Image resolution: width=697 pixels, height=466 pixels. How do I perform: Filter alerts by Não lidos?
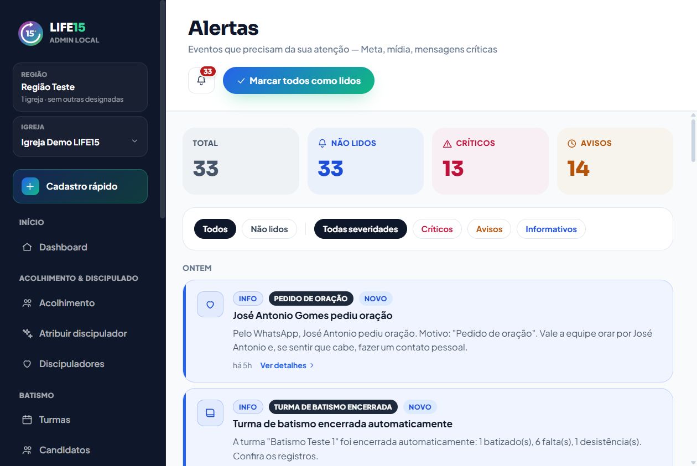269,229
